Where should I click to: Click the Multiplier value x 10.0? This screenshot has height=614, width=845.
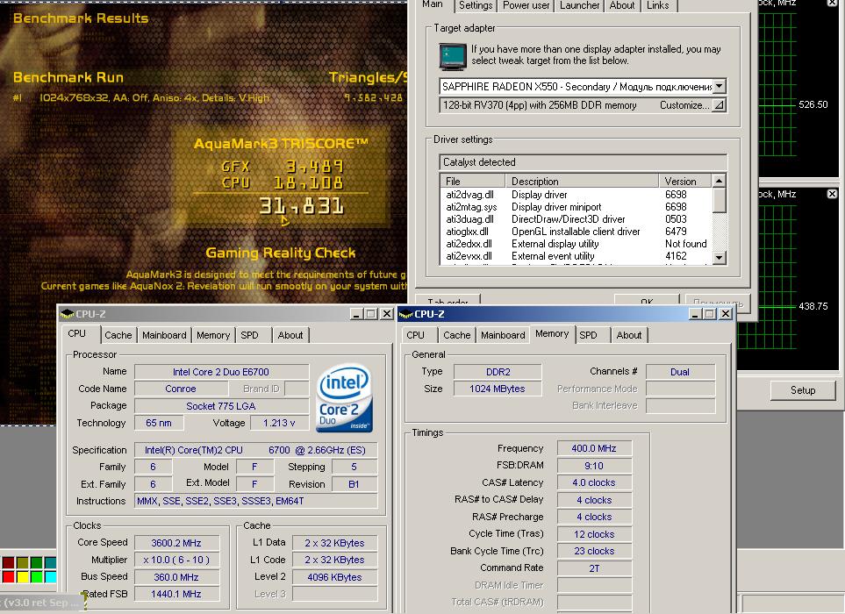point(176,560)
